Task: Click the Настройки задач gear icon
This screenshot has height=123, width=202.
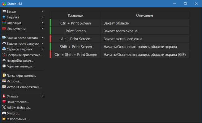Action: pyautogui.click(x=4, y=61)
